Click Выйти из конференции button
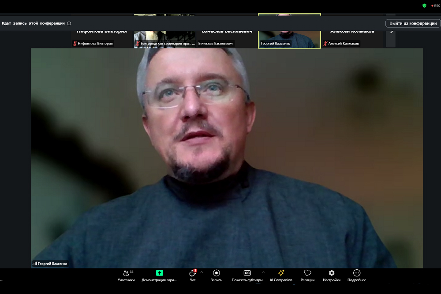 pos(413,23)
